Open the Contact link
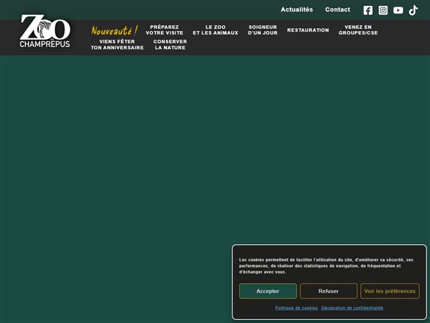The image size is (430, 323). click(337, 10)
